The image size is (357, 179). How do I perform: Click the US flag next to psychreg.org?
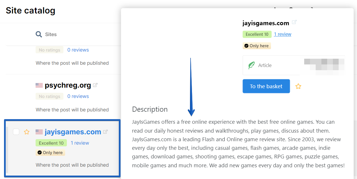point(39,85)
